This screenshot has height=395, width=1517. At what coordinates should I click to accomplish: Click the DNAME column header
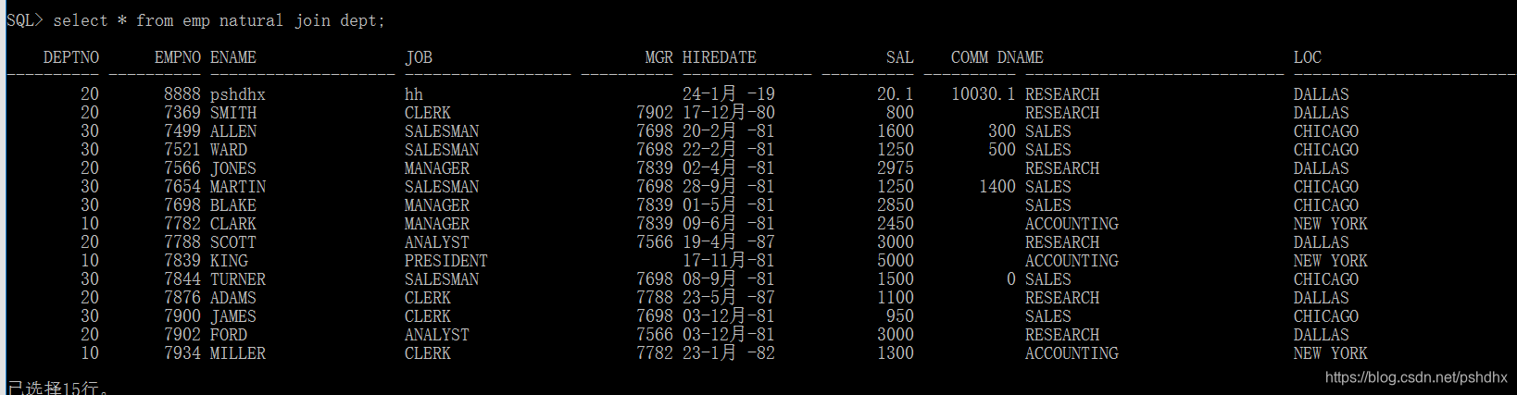point(1021,57)
